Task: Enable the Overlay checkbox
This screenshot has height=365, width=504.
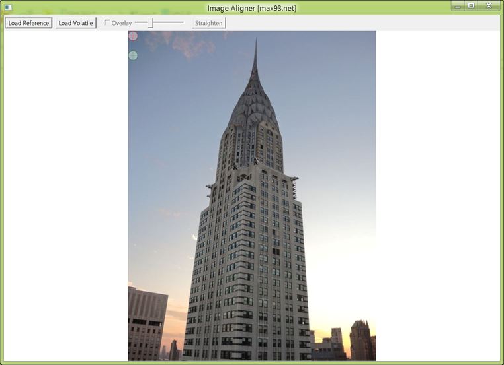Action: click(x=107, y=23)
